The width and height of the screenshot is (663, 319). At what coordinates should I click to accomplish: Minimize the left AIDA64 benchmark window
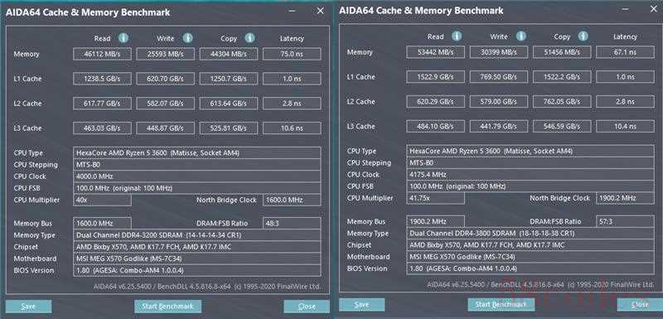coord(293,12)
